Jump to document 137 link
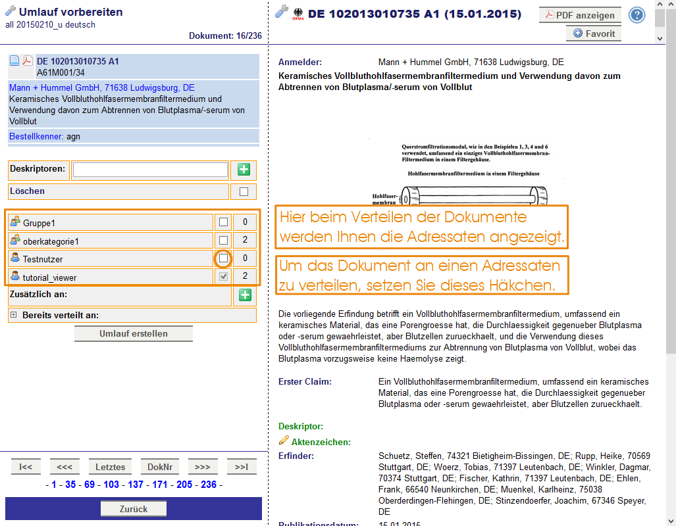This screenshot has height=526, width=676. click(x=136, y=485)
